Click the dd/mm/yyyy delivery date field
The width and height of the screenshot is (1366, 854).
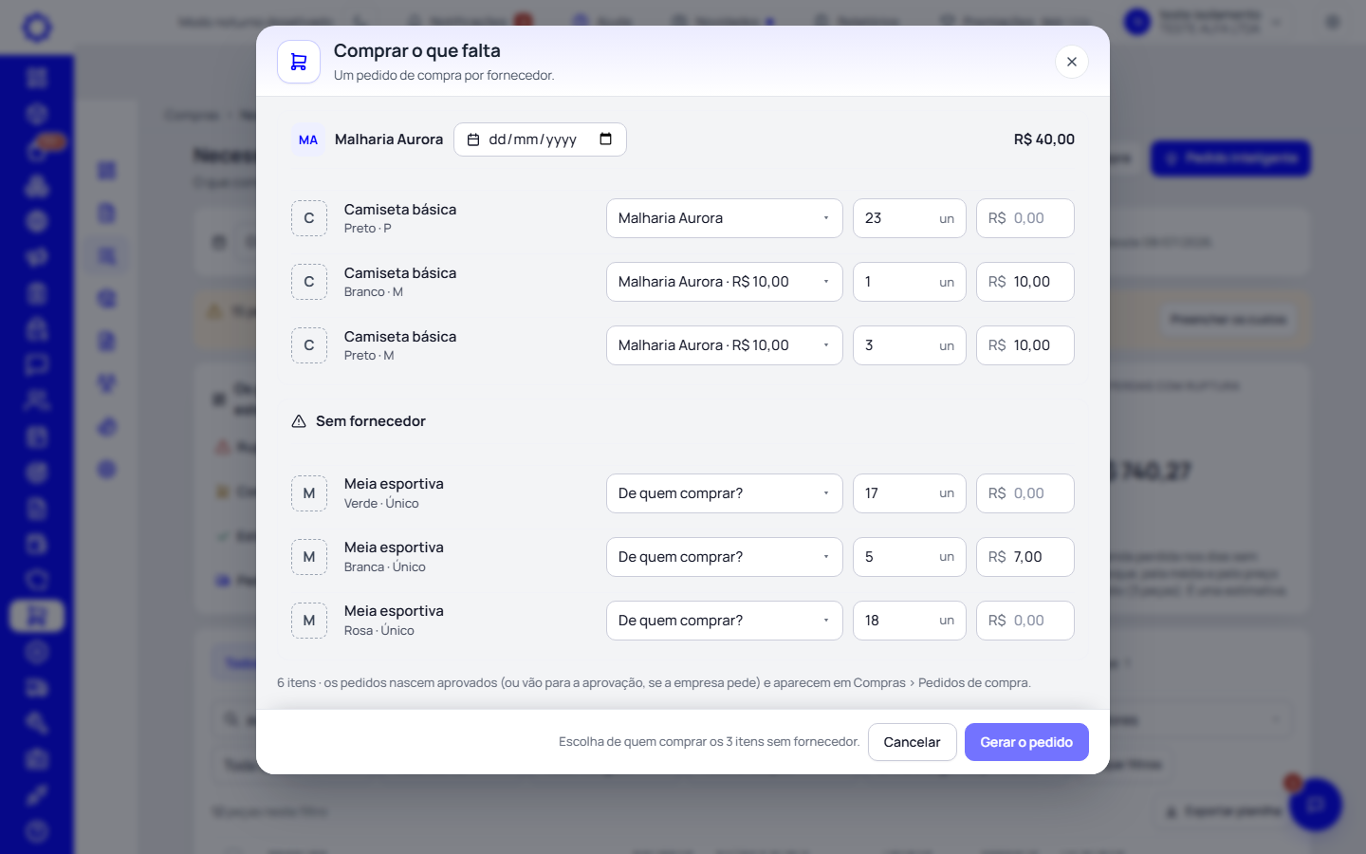point(540,139)
